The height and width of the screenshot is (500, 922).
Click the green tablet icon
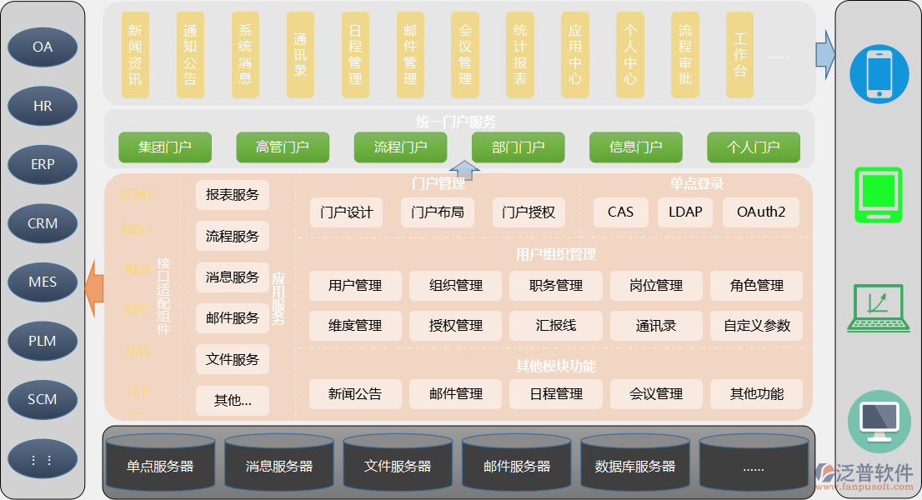[x=879, y=194]
